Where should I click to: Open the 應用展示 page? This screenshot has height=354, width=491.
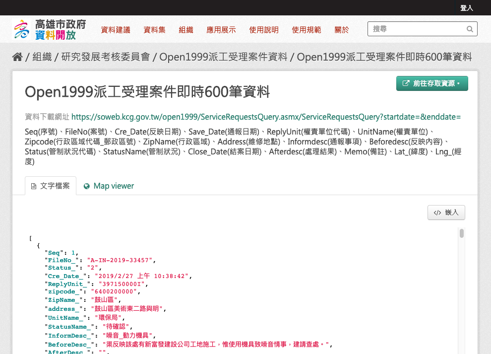221,30
